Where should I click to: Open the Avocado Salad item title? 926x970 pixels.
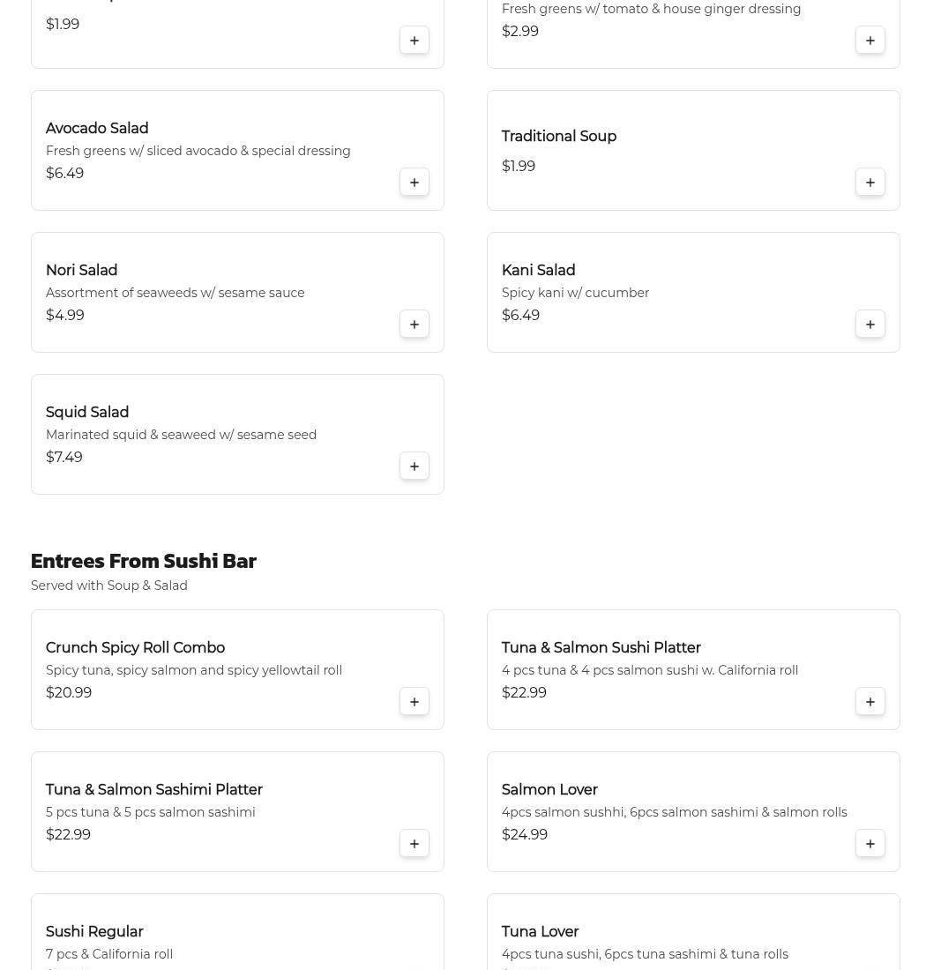click(x=97, y=129)
